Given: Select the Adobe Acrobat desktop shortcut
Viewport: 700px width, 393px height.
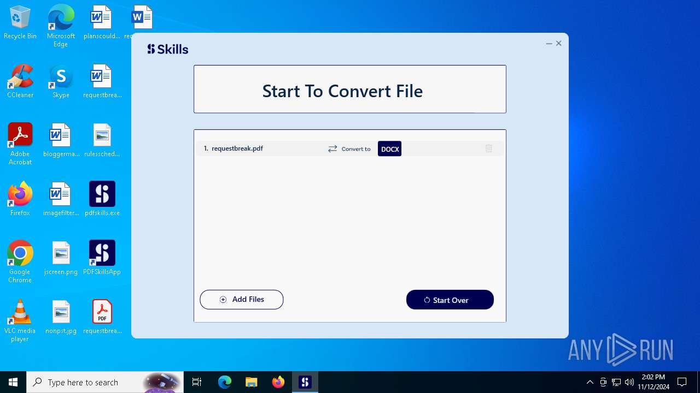Looking at the screenshot, I should click(x=20, y=144).
